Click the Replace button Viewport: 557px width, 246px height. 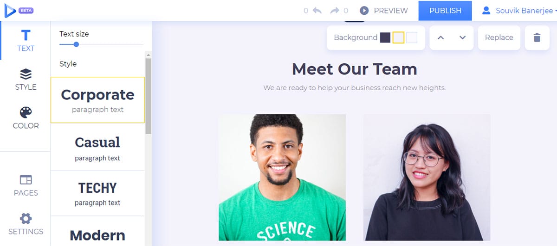coord(499,37)
